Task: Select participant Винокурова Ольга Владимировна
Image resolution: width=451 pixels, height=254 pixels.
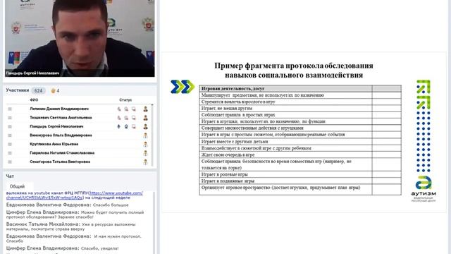Action: pos(61,135)
